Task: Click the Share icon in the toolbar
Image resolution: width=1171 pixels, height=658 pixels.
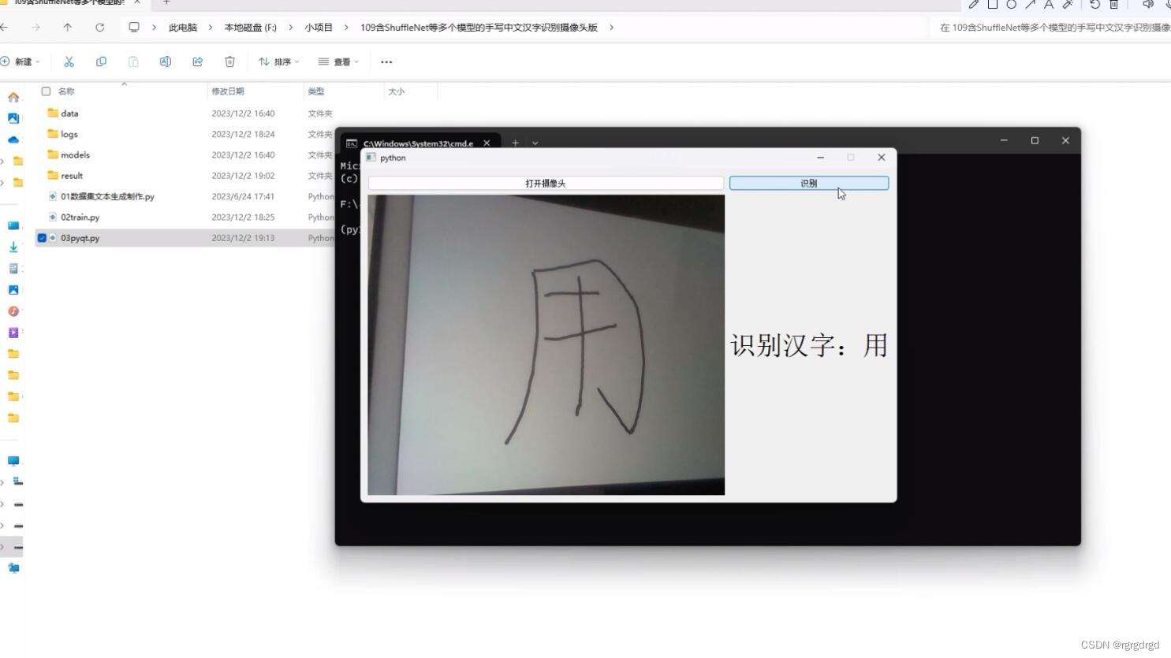Action: [x=197, y=61]
